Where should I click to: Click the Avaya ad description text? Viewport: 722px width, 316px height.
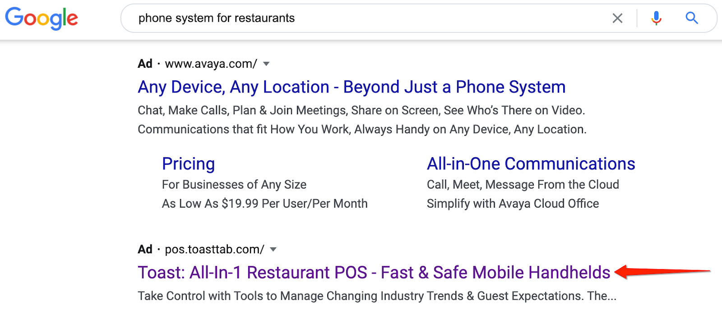[361, 120]
